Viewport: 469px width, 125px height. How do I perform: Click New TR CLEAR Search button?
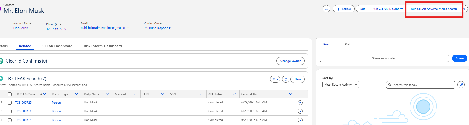(297, 79)
